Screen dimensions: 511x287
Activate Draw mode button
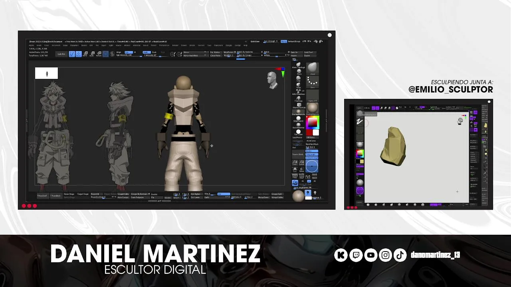tap(79, 54)
